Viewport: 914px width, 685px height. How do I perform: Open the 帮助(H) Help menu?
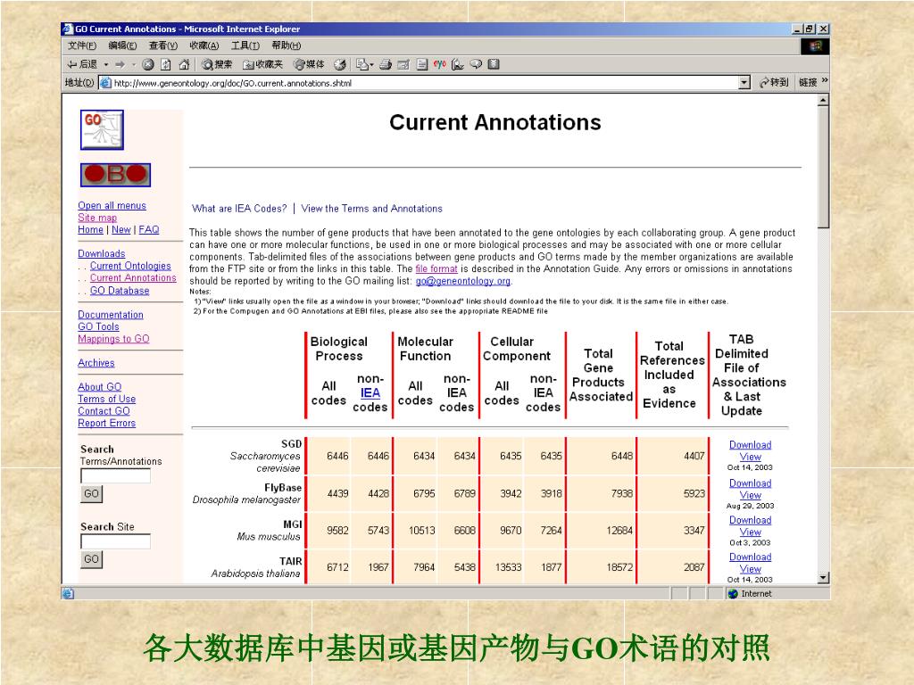[287, 45]
